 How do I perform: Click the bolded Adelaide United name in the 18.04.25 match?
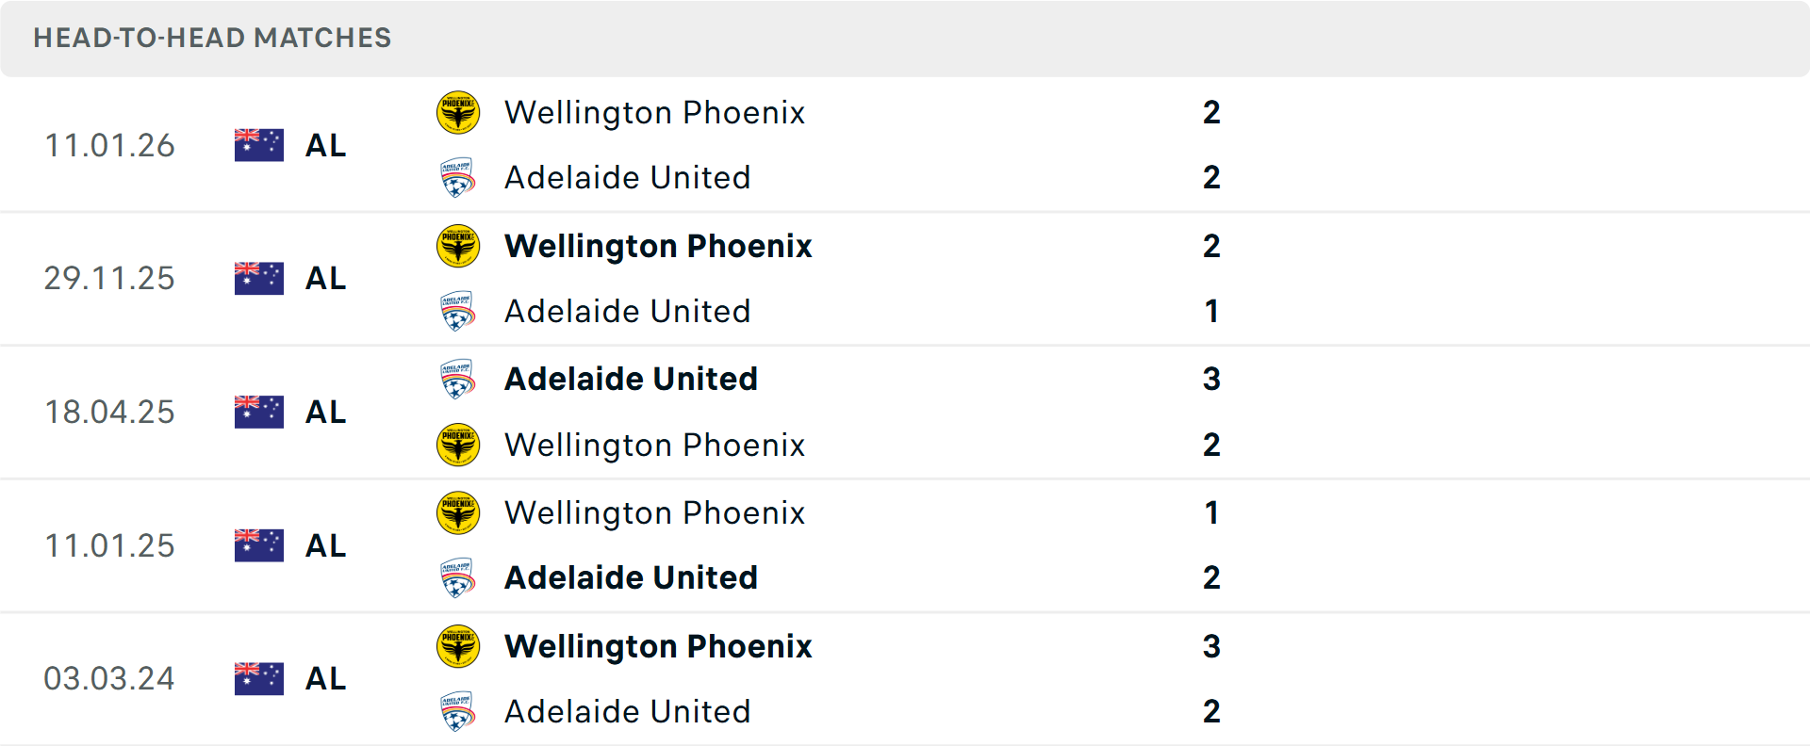point(631,379)
